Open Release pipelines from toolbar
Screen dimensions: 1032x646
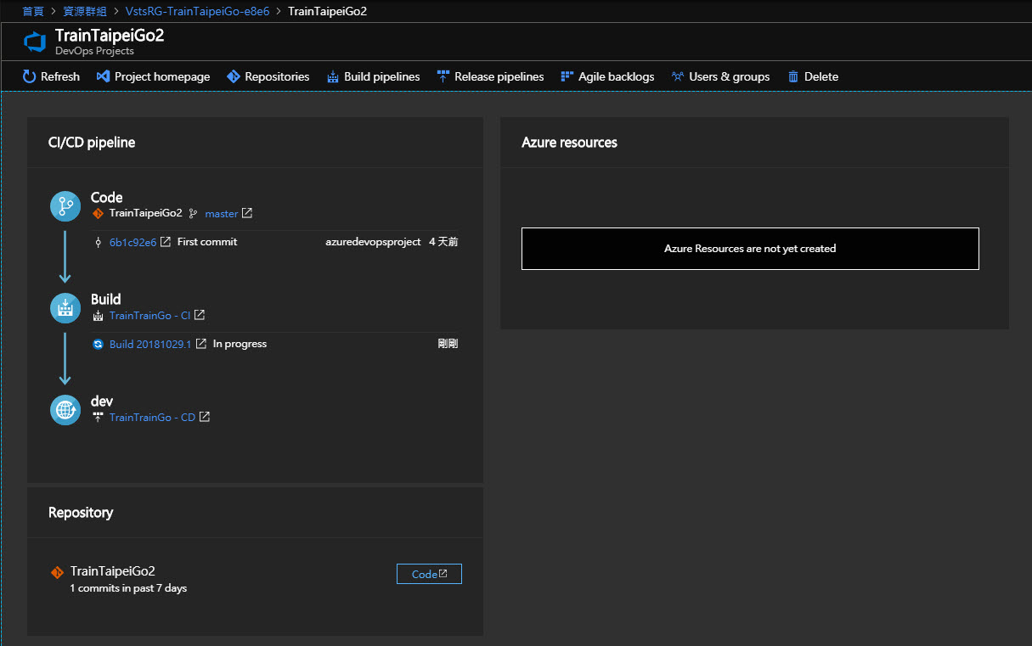tap(490, 76)
